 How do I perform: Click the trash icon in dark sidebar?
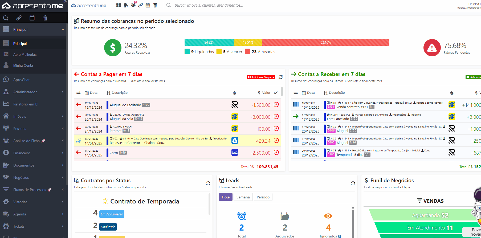[x=45, y=18]
